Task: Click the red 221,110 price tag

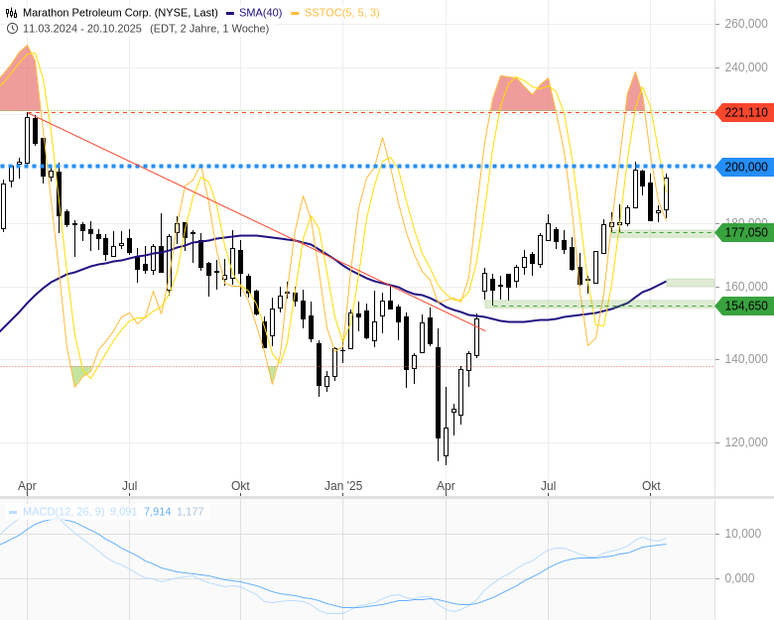Action: (x=745, y=112)
